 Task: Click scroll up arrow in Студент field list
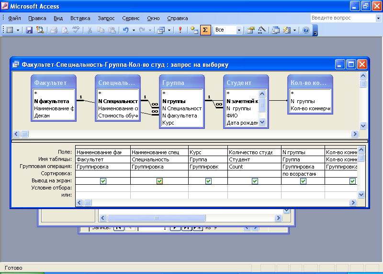[262, 94]
